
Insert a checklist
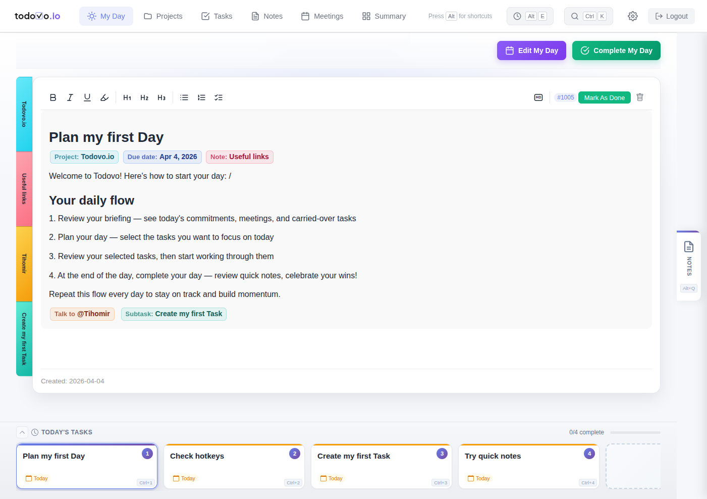tap(219, 97)
